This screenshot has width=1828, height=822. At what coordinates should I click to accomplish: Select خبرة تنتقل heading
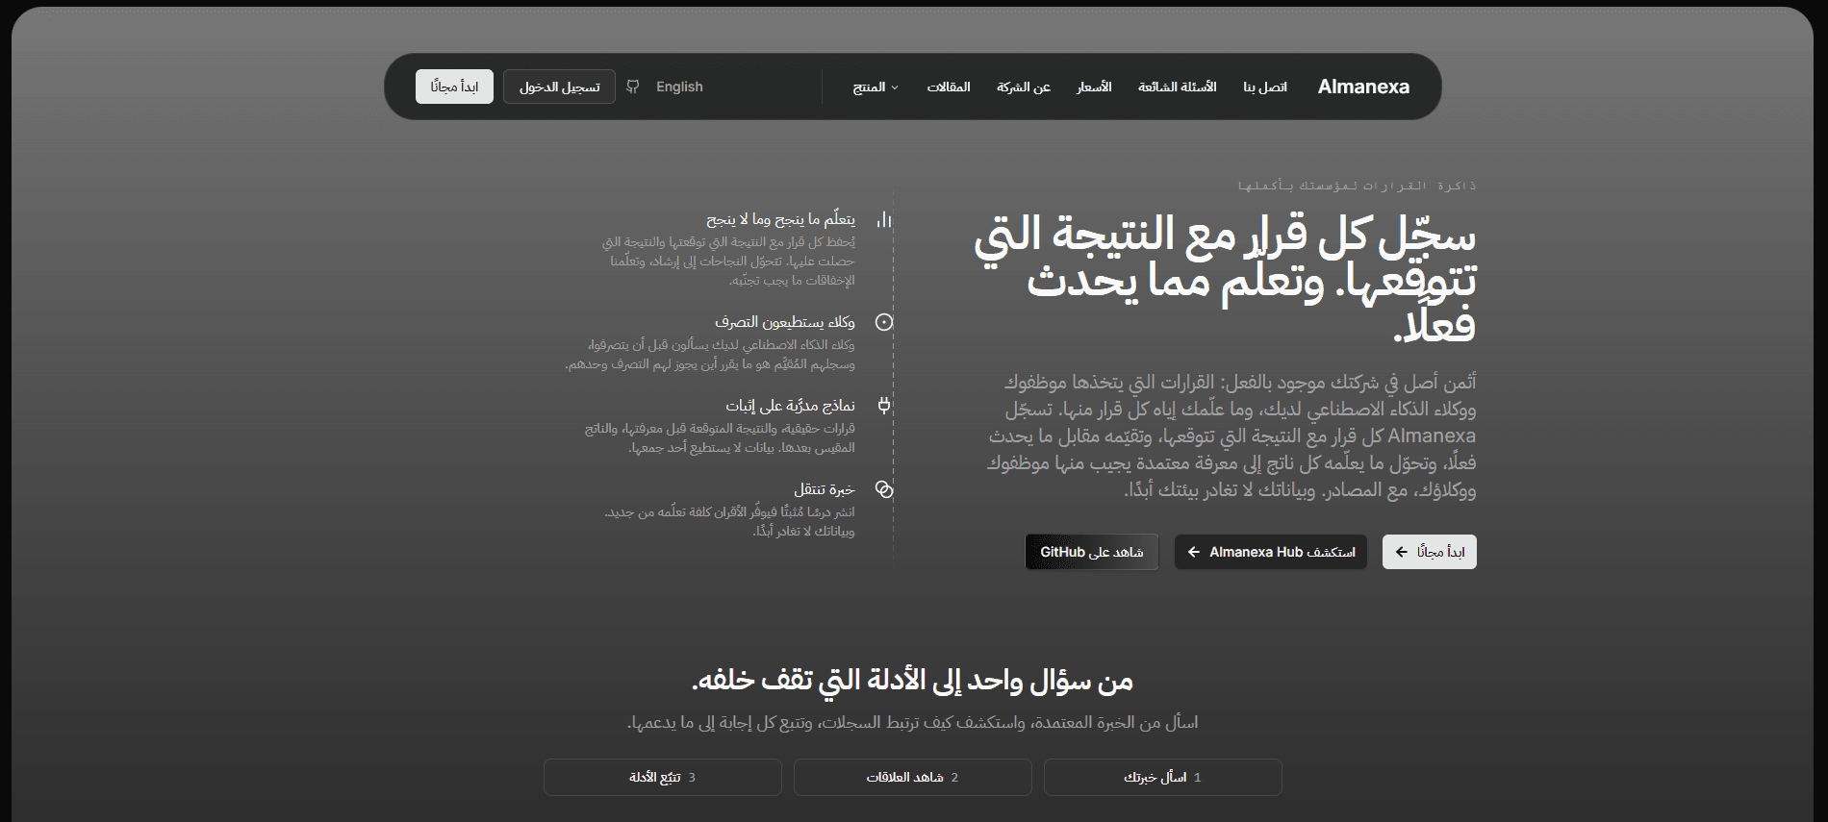(x=825, y=489)
